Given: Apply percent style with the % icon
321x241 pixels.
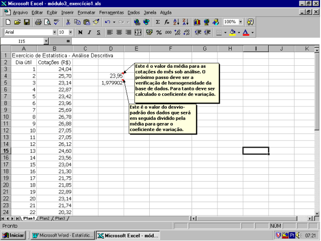Looking at the screenshot, I should point(159,32).
